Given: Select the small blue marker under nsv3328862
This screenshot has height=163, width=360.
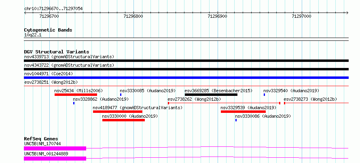Looking at the screenshot, I should 74,103.
